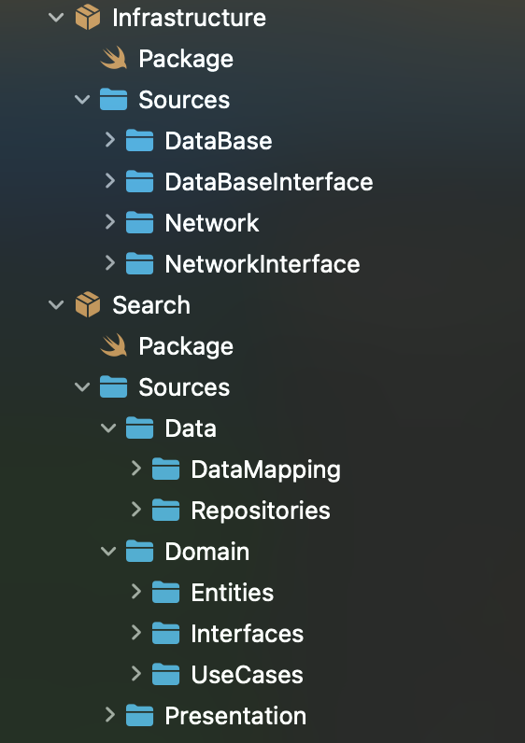
Task: Expand the NetworkInterface folder
Action: [x=110, y=263]
